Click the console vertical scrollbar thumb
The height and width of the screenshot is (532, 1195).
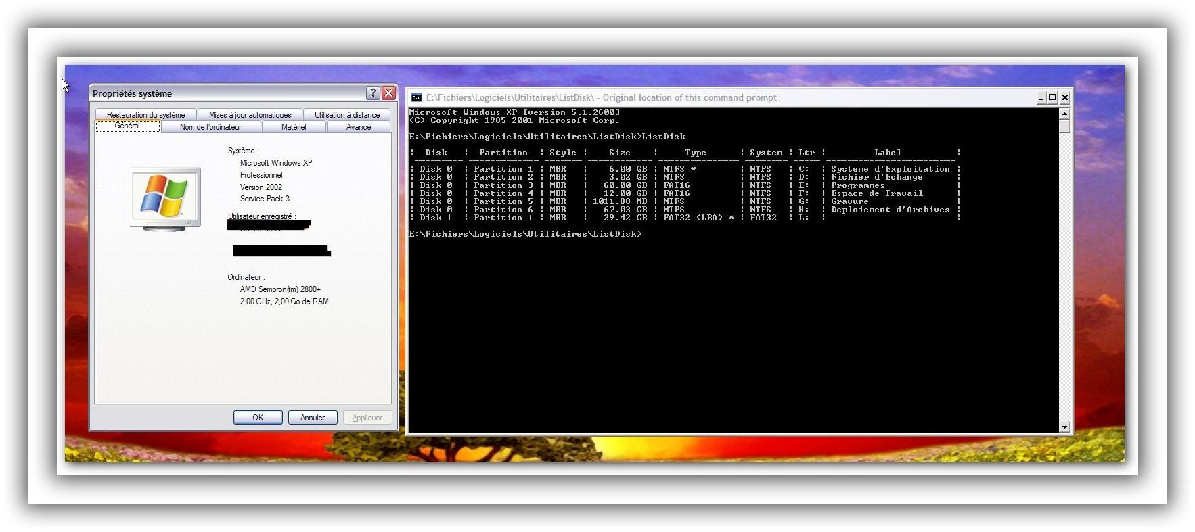[x=1064, y=126]
